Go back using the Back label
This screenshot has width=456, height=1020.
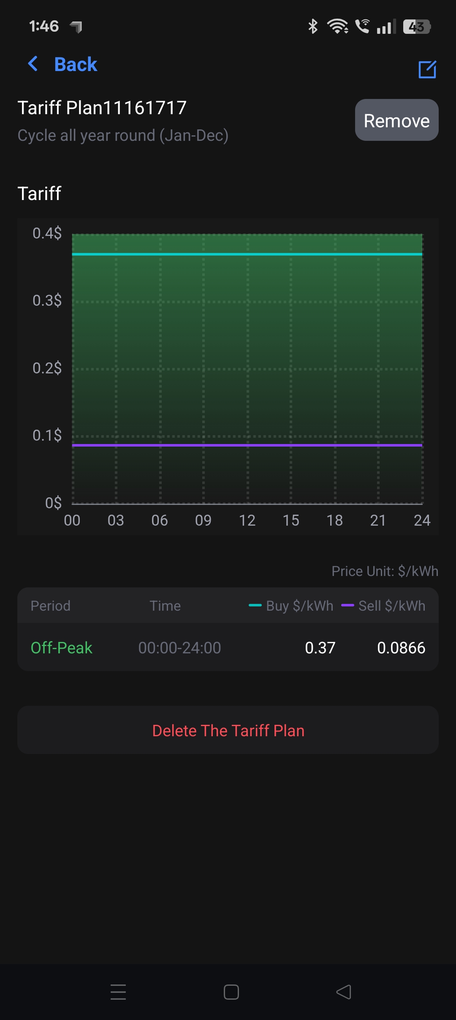76,64
